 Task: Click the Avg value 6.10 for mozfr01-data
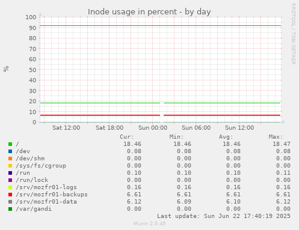(233, 202)
